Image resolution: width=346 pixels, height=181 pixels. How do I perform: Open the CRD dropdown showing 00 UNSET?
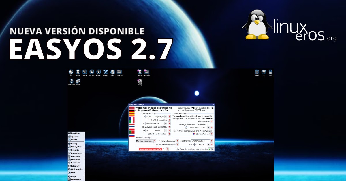208,145
